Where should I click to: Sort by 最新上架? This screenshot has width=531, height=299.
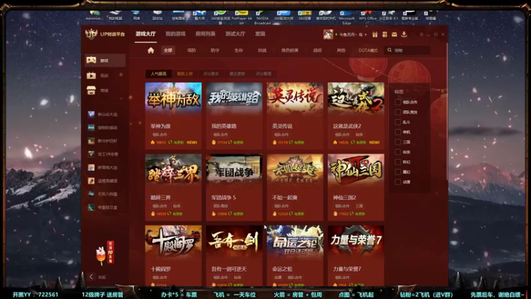[x=185, y=74]
